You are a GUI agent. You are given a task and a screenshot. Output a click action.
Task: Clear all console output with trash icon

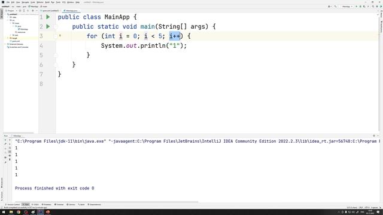click(10, 159)
